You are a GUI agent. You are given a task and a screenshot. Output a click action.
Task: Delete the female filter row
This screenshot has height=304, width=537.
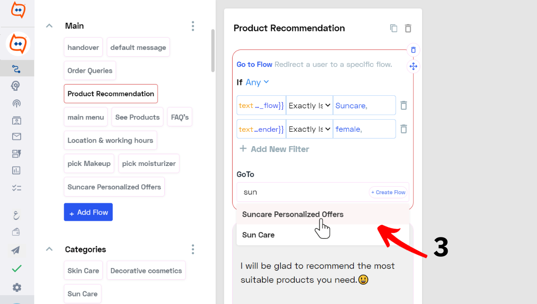click(404, 129)
